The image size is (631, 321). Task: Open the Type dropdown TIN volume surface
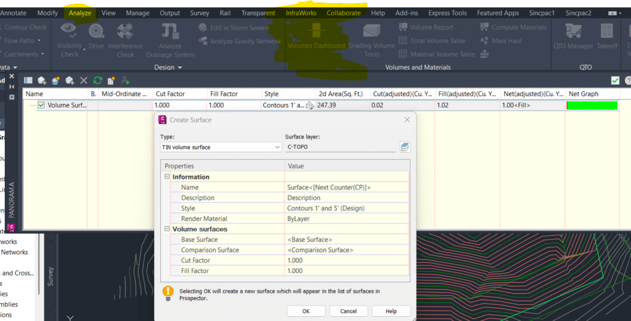(x=221, y=147)
